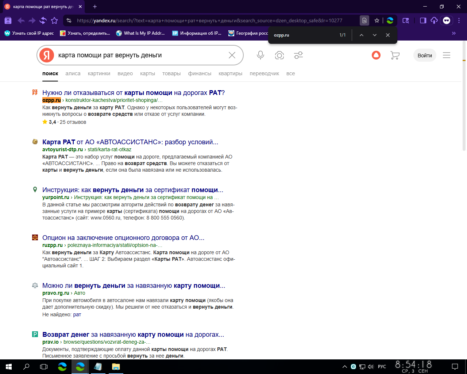Click the browser address bar URL
467x374 pixels.
[x=210, y=20]
